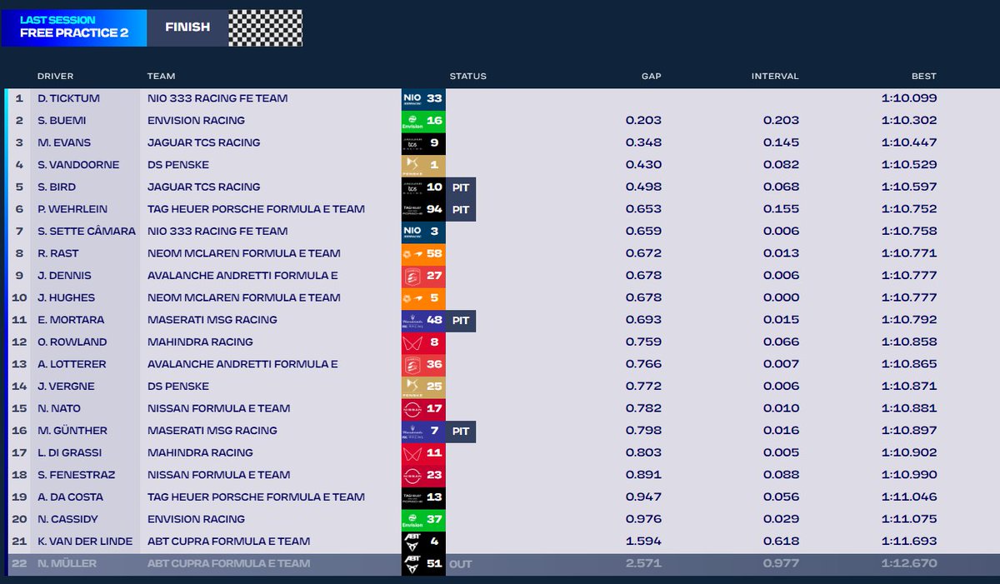Image resolution: width=1000 pixels, height=584 pixels.
Task: Click the PIT status for S. Bird
Action: [x=461, y=187]
